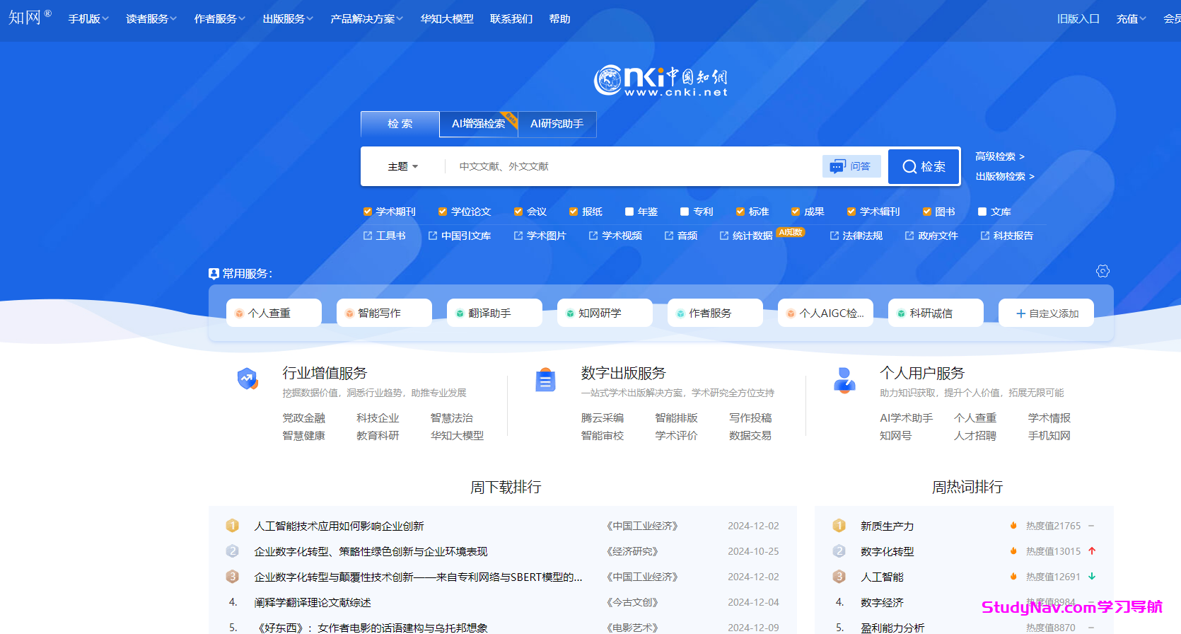Uncheck the 成果 checkbox
The width and height of the screenshot is (1181, 634).
click(796, 212)
